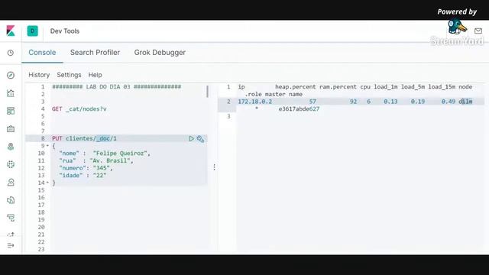489x275 pixels.
Task: Open the wrench request options menu
Action: (200, 139)
